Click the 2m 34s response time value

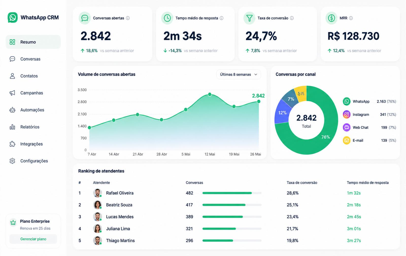click(x=182, y=36)
